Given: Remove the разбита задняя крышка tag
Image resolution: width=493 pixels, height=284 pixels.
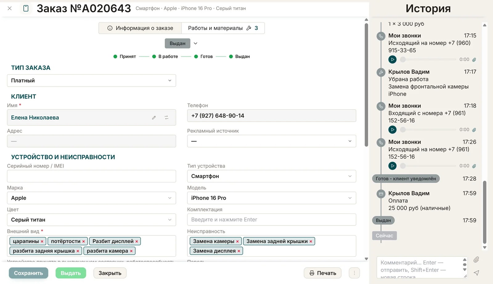Looking at the screenshot, I should click(78, 251).
